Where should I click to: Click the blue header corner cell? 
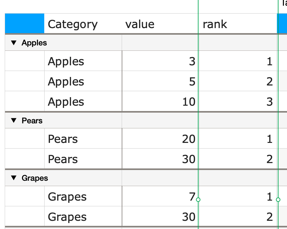pyautogui.click(x=25, y=24)
